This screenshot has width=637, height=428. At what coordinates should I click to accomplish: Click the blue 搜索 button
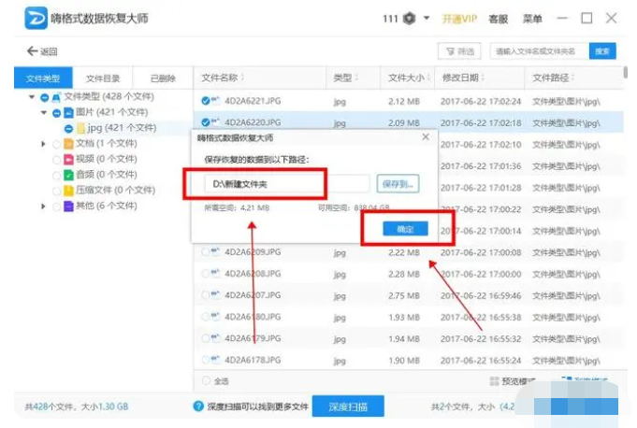602,51
